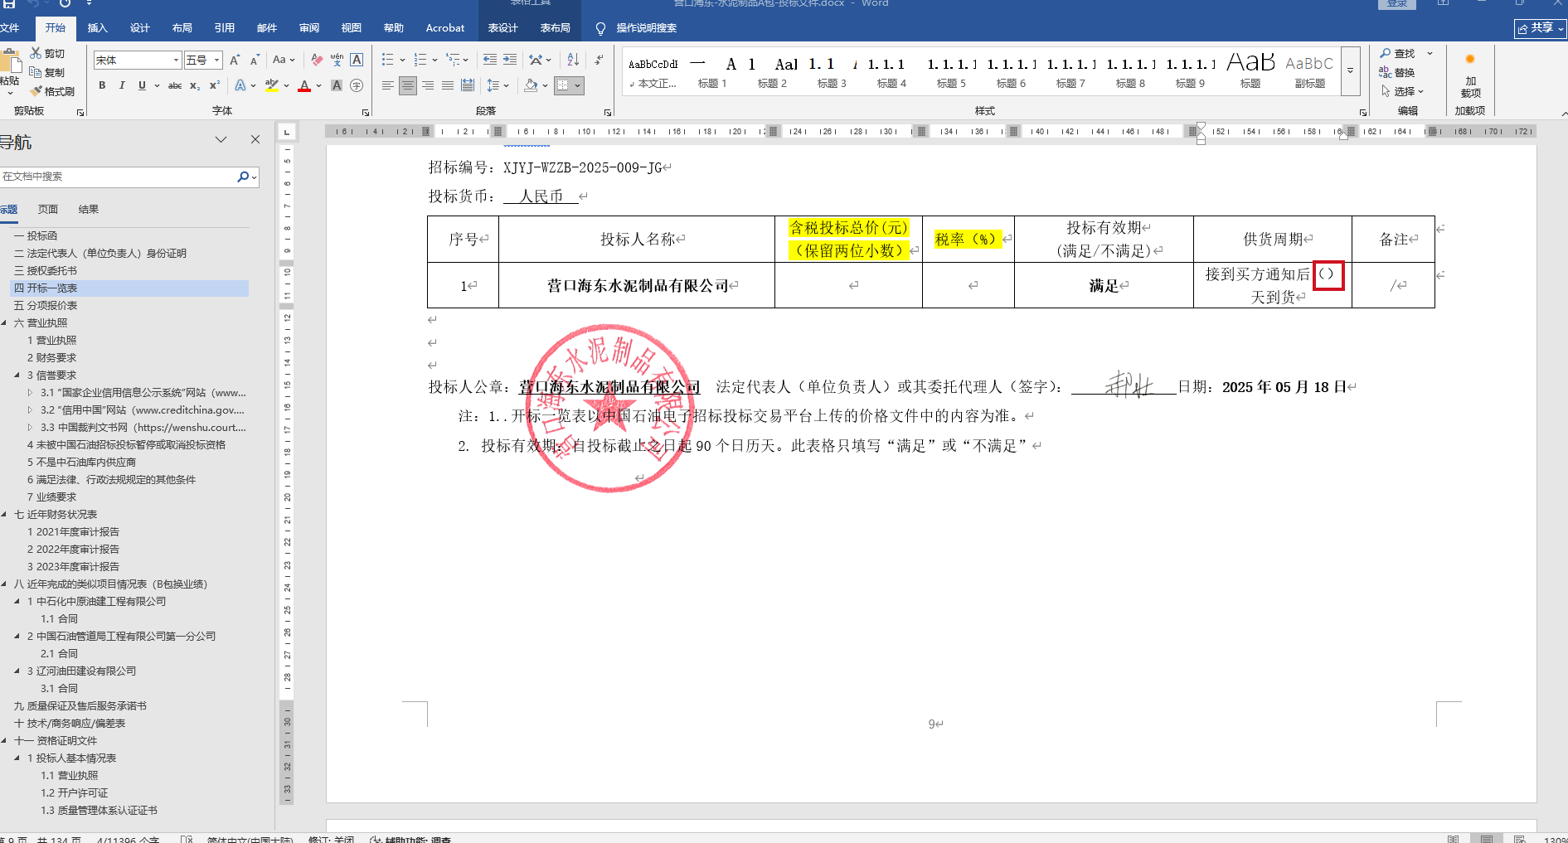The height and width of the screenshot is (843, 1568).
Task: Click the empty cell under 税率（%）
Action: click(x=968, y=285)
